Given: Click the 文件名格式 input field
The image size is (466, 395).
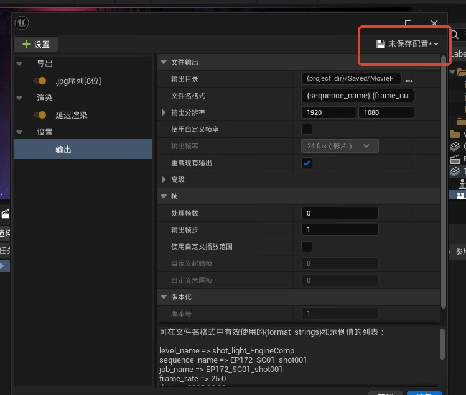Looking at the screenshot, I should tap(358, 96).
